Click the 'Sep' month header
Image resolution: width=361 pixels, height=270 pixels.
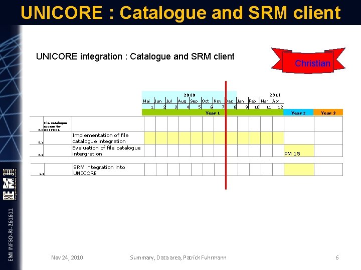[x=194, y=101]
